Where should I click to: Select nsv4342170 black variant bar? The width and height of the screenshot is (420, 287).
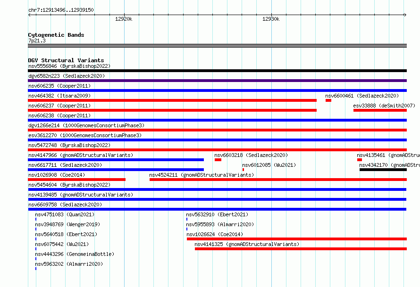tap(383, 170)
